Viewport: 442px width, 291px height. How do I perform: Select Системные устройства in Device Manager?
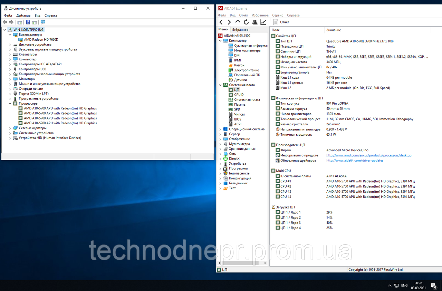tap(36, 133)
